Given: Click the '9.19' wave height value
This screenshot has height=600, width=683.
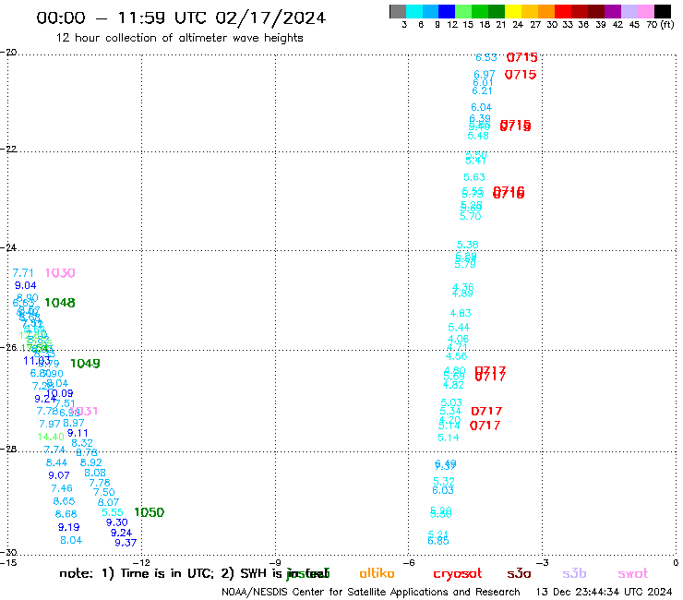Looking at the screenshot, I should pyautogui.click(x=69, y=528).
